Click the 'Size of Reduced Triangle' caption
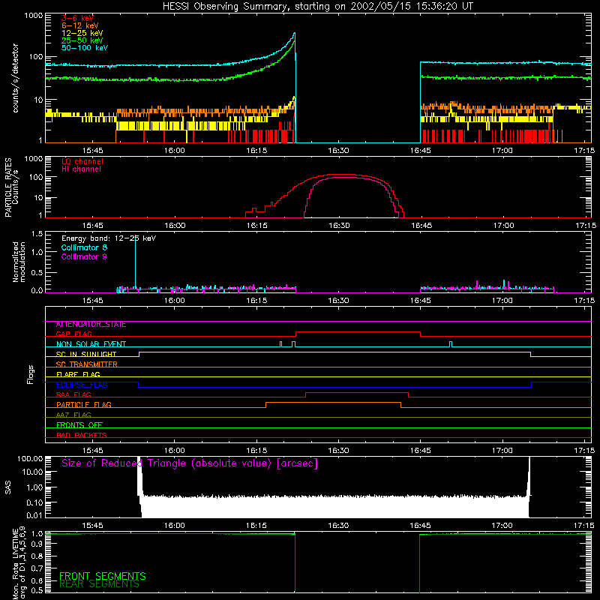 [190, 463]
